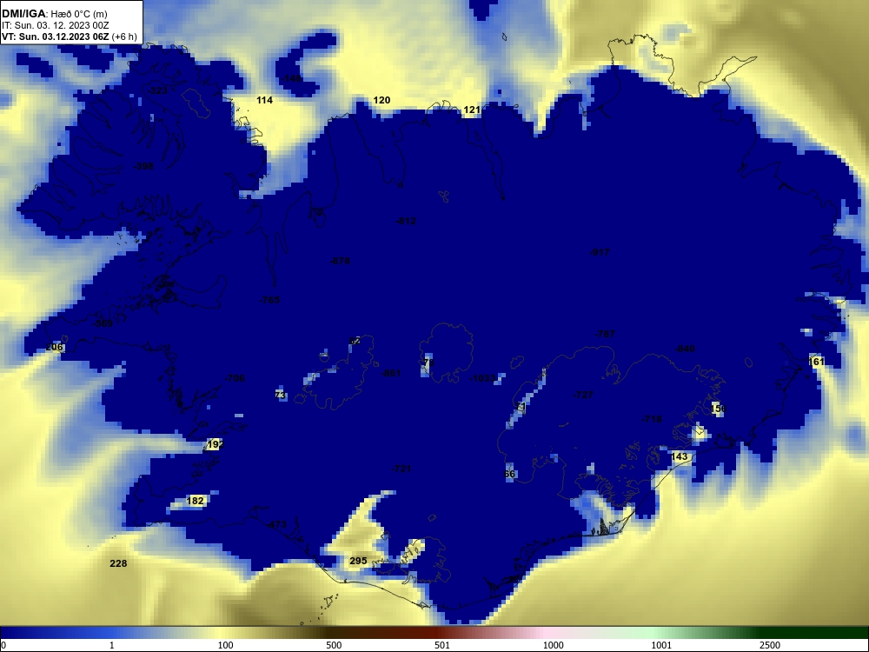Click the legend label 100
869x652 pixels.
(x=226, y=645)
